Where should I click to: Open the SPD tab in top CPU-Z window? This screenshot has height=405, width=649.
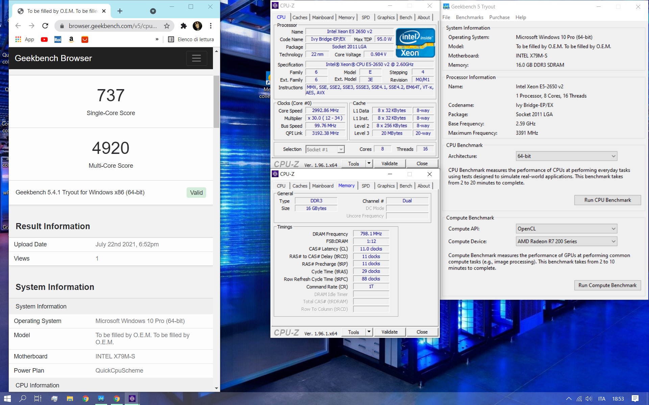pyautogui.click(x=365, y=17)
